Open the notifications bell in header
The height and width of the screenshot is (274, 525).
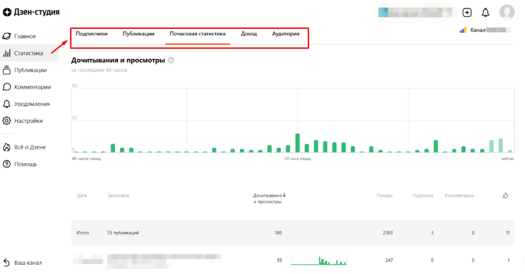pyautogui.click(x=485, y=12)
